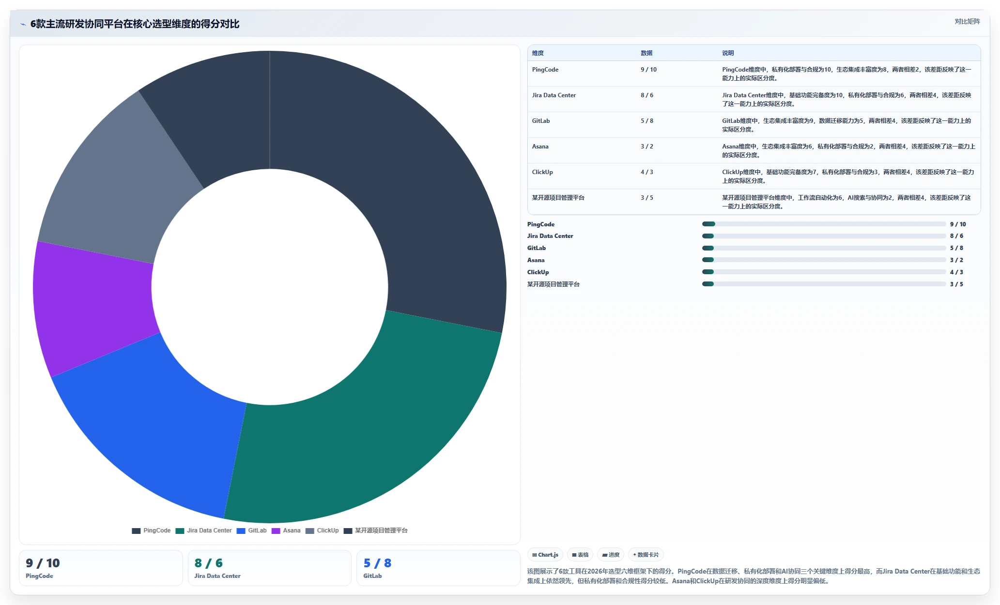Toggle PingCode in the chart legend
Image resolution: width=1000 pixels, height=605 pixels.
pos(151,531)
